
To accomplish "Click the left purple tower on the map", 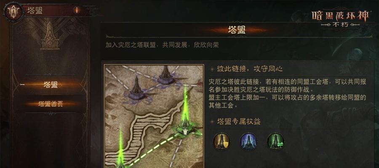I will pyautogui.click(x=137, y=89).
